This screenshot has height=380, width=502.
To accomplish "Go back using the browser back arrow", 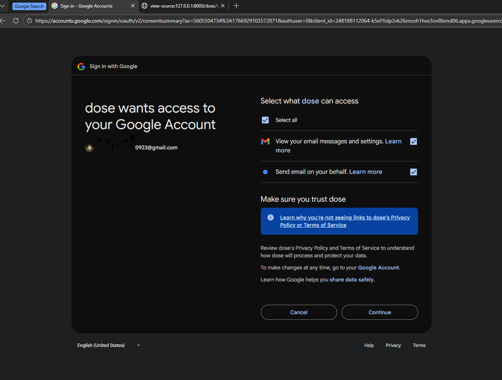I will tap(3, 21).
